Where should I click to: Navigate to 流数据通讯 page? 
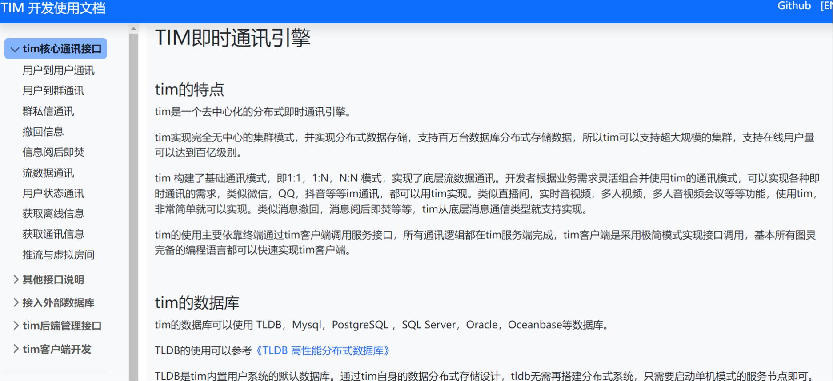click(48, 173)
